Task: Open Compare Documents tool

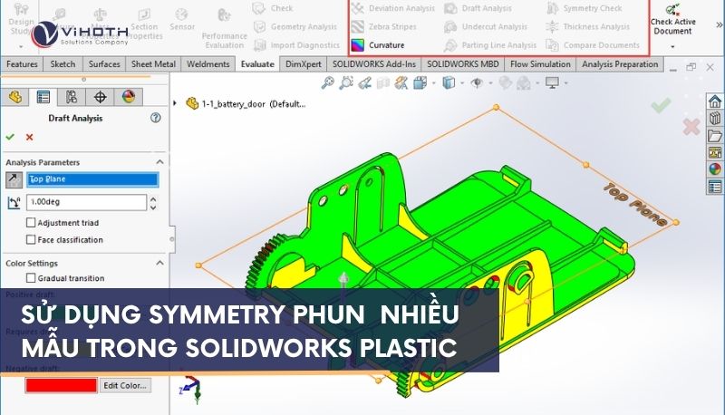Action: 593,45
